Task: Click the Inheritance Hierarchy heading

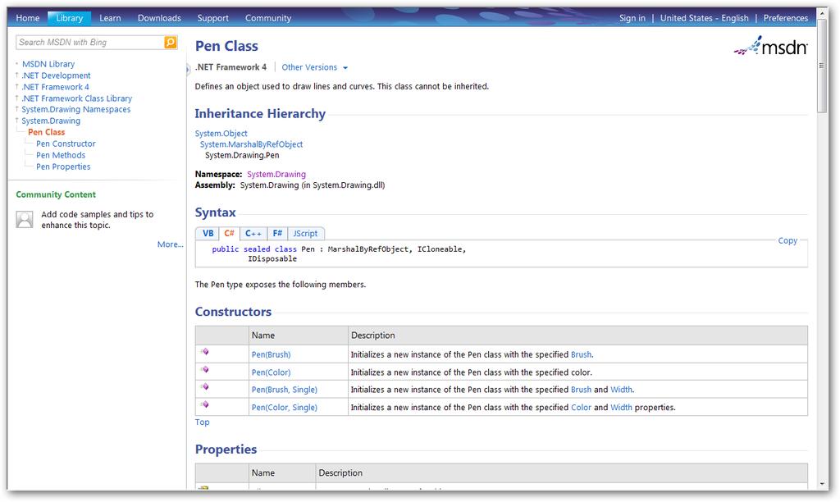Action: click(260, 113)
